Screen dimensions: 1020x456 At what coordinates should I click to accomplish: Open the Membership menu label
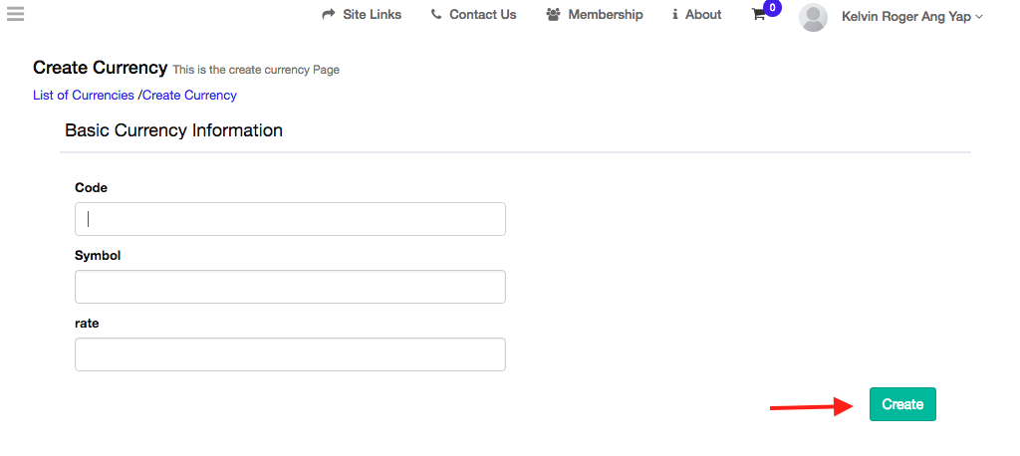(605, 15)
